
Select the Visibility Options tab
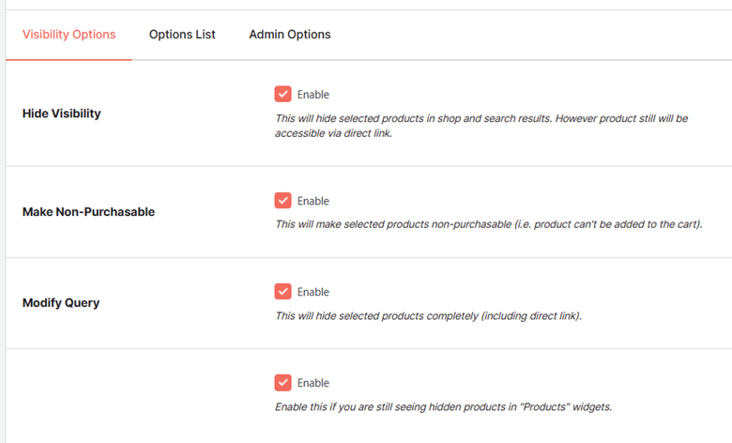pos(69,35)
